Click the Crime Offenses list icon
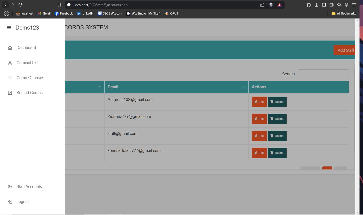363x215 pixels. tap(10, 78)
